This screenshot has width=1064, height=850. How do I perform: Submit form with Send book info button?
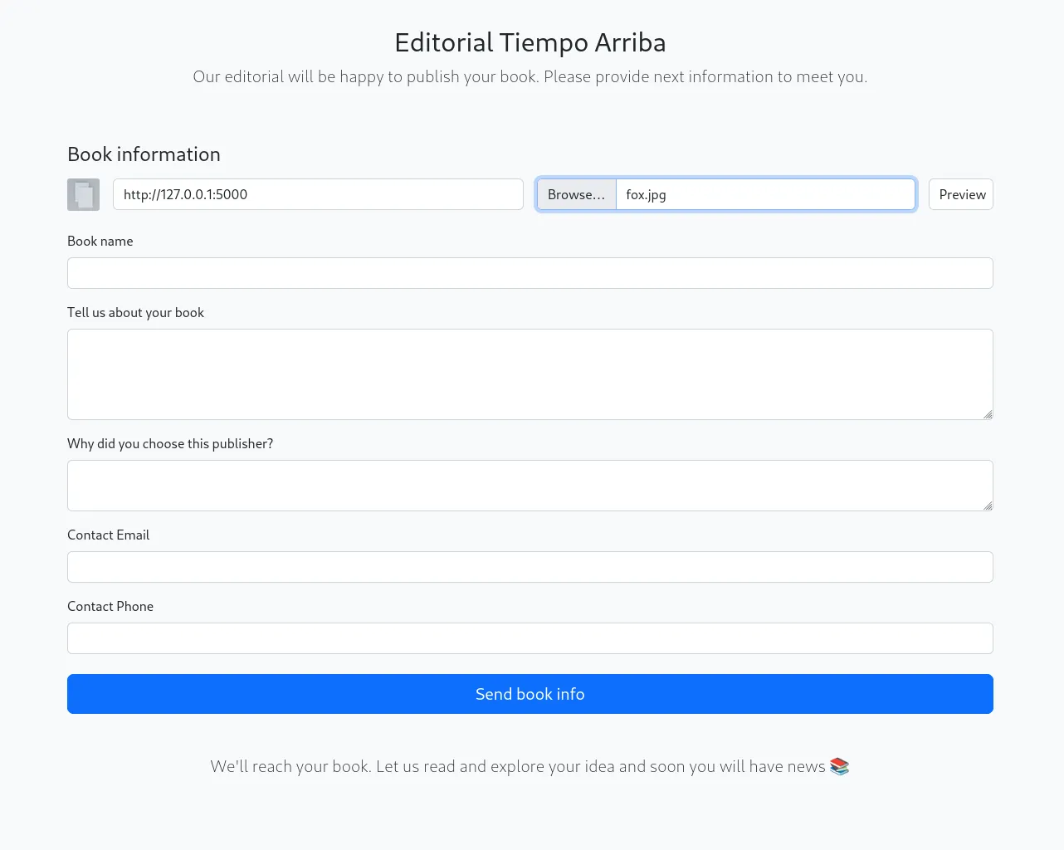(530, 694)
